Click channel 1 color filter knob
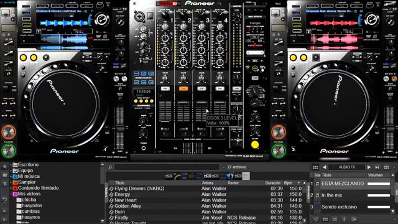This screenshot has width=398, height=224. (x=165, y=79)
